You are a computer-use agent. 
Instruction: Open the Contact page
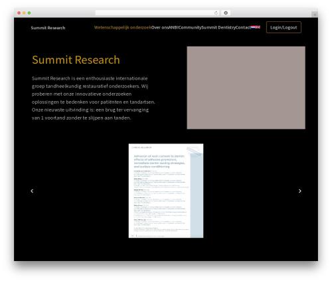(243, 27)
